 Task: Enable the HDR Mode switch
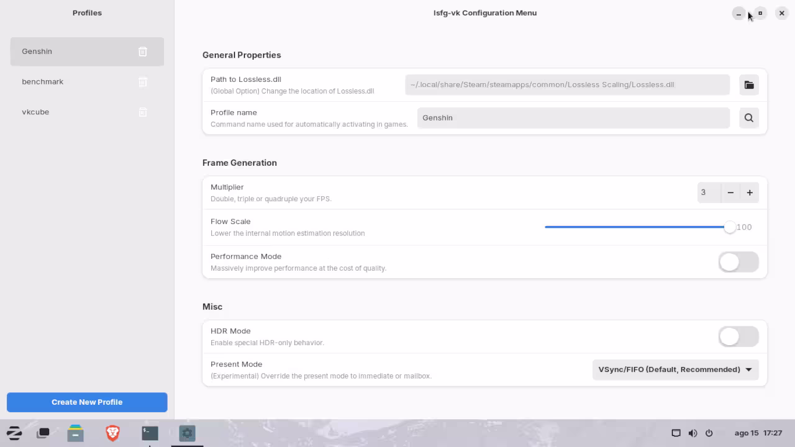coord(738,336)
